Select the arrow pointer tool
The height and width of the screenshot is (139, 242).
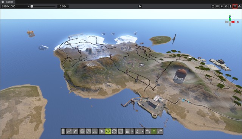[x=102, y=131]
